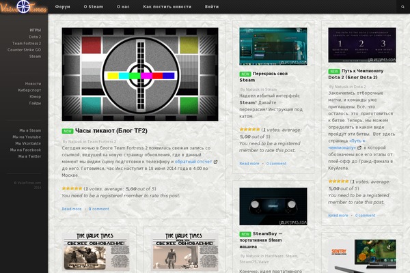Image resolution: width=410 pixels, height=273 pixels.
Task: Click the NEW badge on 'Часы тикают' post
Action: pos(68,131)
